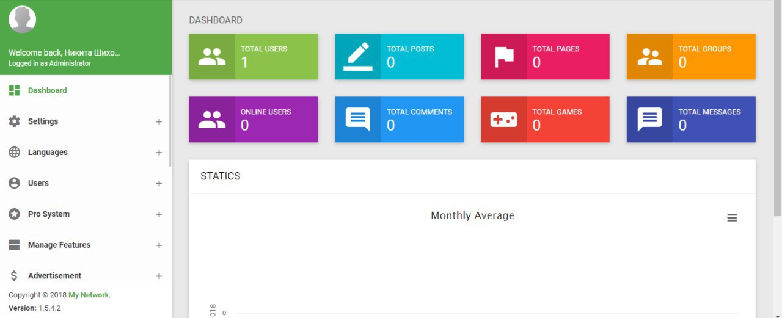Click the Settings gear icon

15,121
